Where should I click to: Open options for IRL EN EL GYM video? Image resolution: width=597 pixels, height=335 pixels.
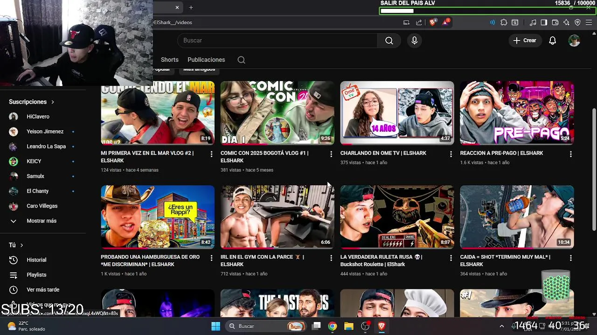(331, 258)
